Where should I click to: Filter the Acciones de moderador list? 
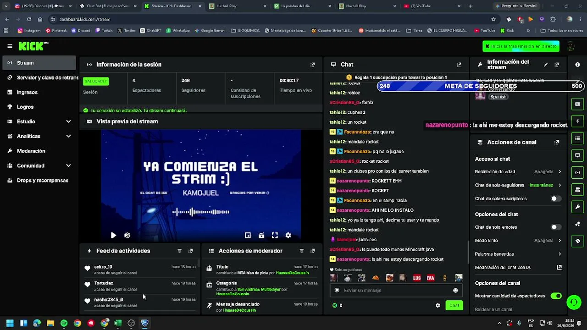301,251
